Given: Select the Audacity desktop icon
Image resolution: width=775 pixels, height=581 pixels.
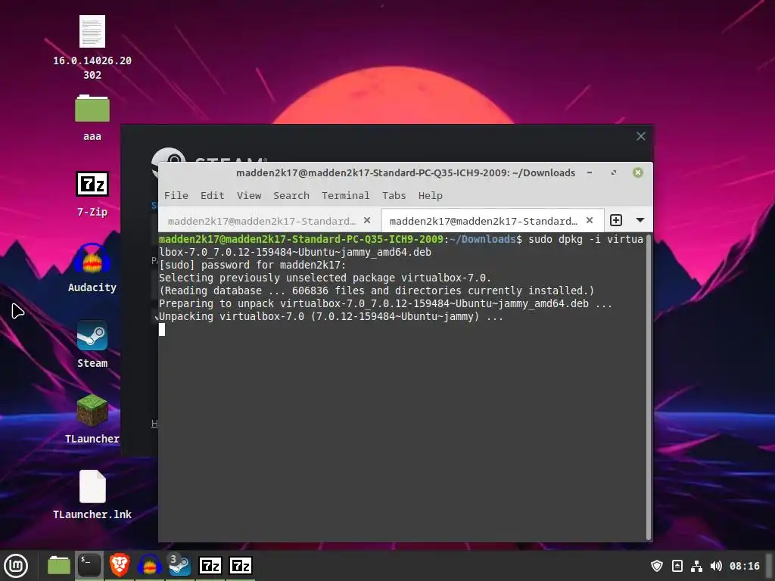Looking at the screenshot, I should [92, 259].
